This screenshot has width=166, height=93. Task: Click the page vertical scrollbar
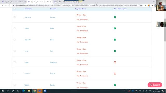pos(165,30)
